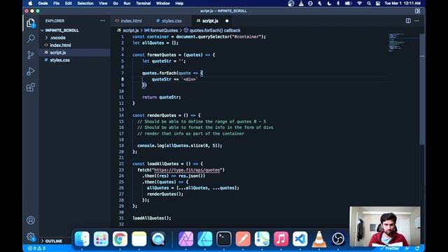Image resolution: width=448 pixels, height=252 pixels.
Task: Open the Help menu
Action: tap(179, 3)
